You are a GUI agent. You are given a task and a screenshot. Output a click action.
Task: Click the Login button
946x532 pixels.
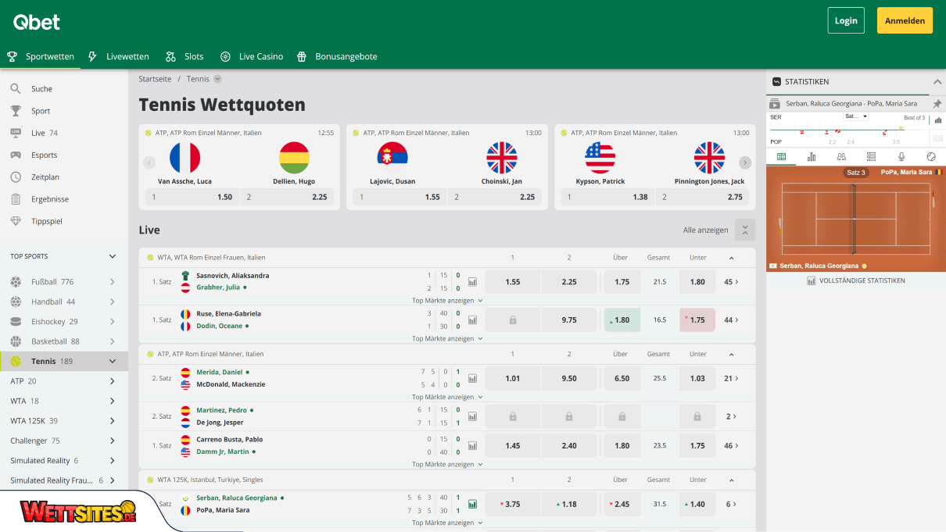coord(846,20)
